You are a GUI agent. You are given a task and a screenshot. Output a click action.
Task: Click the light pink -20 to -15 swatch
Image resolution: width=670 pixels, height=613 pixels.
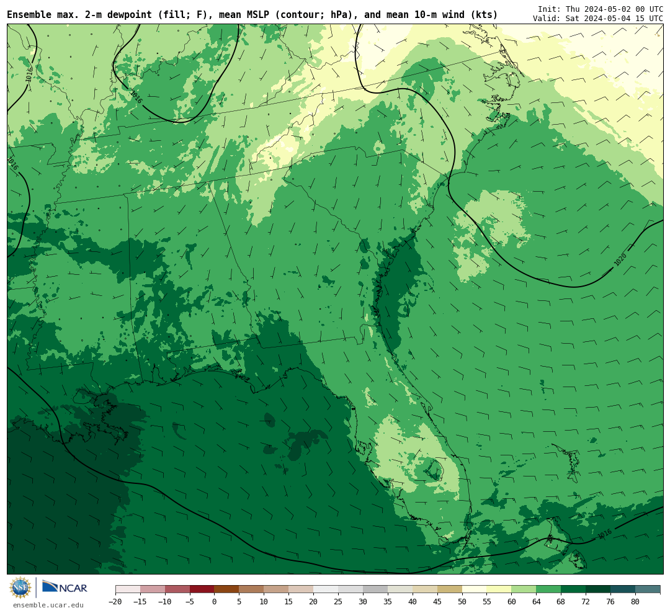tap(128, 589)
